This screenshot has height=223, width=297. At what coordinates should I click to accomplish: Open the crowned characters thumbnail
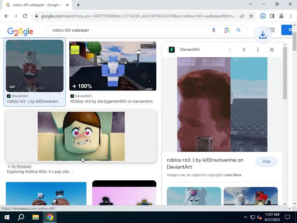(x=46, y=194)
